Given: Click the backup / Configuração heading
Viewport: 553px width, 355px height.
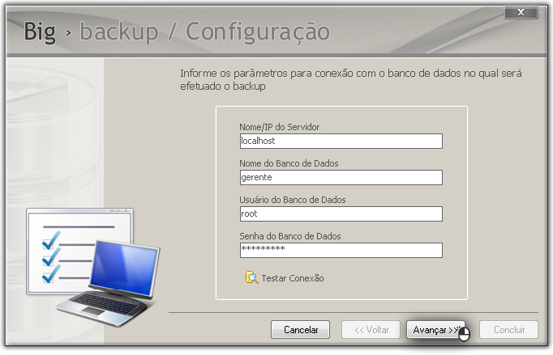Looking at the screenshot, I should pos(204,33).
